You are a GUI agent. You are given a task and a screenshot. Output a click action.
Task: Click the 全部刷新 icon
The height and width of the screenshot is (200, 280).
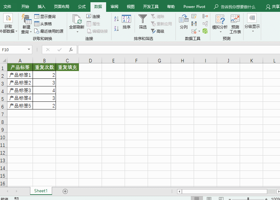[77, 19]
